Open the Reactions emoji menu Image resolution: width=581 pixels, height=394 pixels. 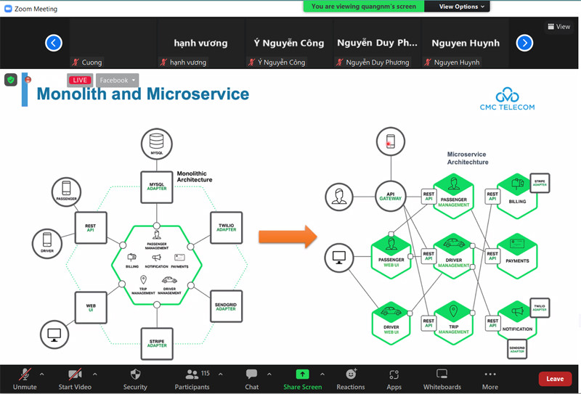point(351,374)
